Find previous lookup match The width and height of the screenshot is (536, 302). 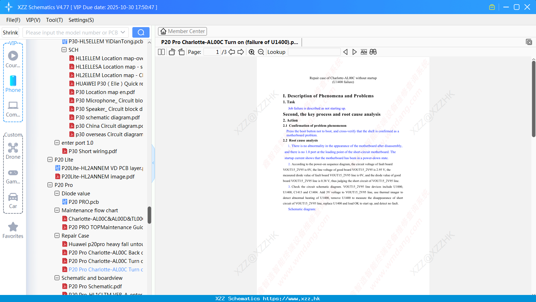(x=345, y=52)
